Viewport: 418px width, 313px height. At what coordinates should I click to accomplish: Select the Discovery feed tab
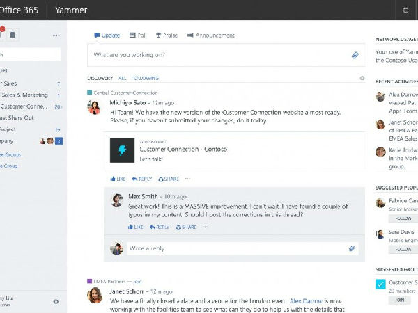100,78
